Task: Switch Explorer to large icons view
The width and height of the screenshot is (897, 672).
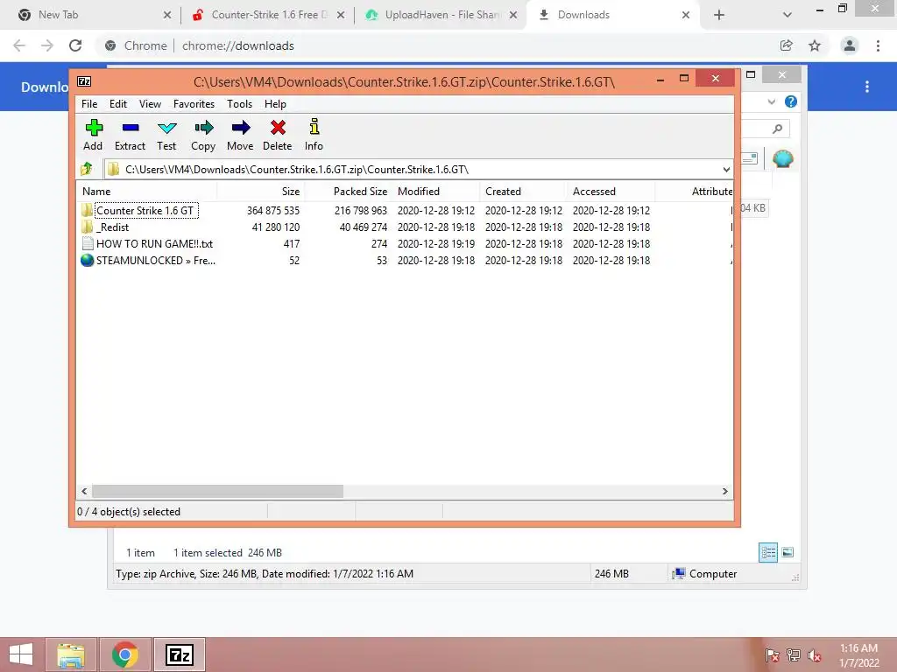Action: (x=788, y=553)
